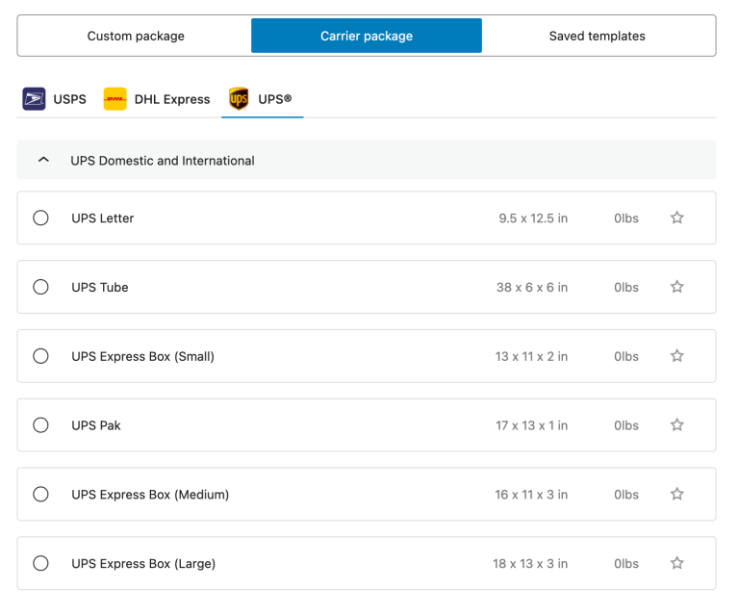Click the USPS carrier logo icon

pyautogui.click(x=34, y=99)
